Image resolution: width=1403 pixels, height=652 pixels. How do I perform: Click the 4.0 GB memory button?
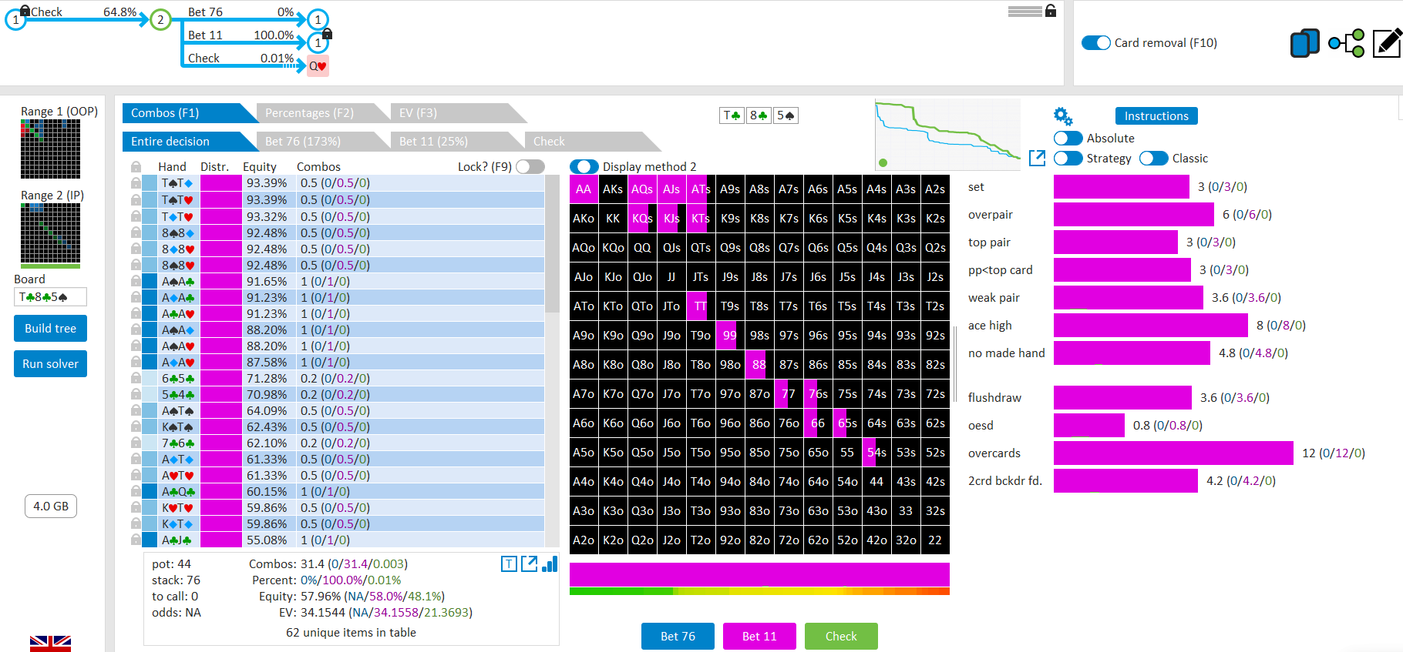point(51,507)
